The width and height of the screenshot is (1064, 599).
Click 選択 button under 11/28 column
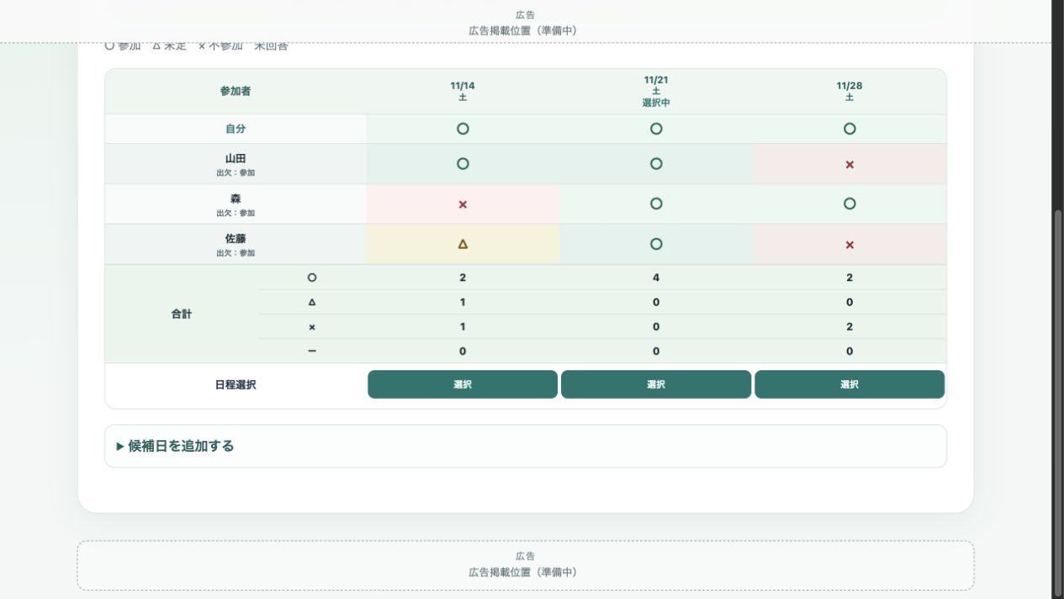pyautogui.click(x=850, y=384)
